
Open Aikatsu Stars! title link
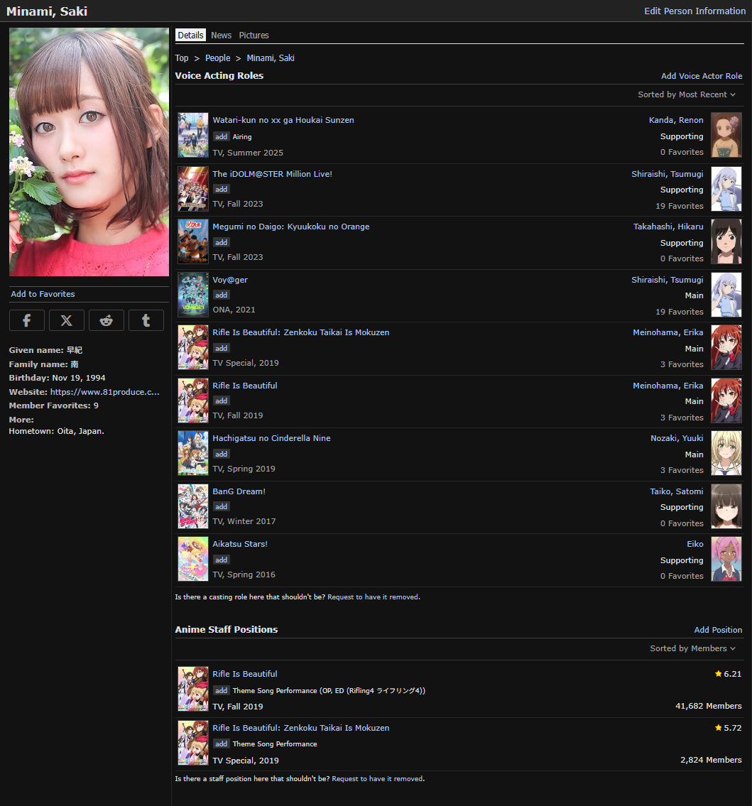click(240, 544)
